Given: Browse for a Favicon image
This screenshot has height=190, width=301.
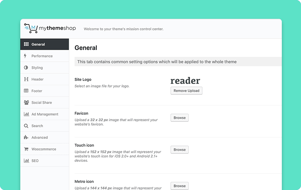Looking at the screenshot, I should pos(179,118).
